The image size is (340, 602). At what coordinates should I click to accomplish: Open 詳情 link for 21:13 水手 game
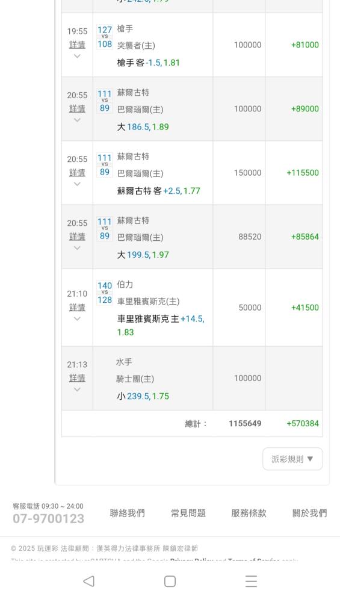tap(77, 378)
